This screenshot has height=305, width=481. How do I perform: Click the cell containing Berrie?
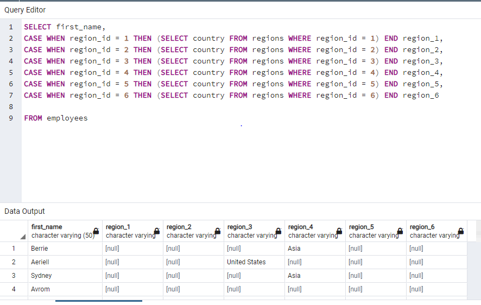[65, 249]
